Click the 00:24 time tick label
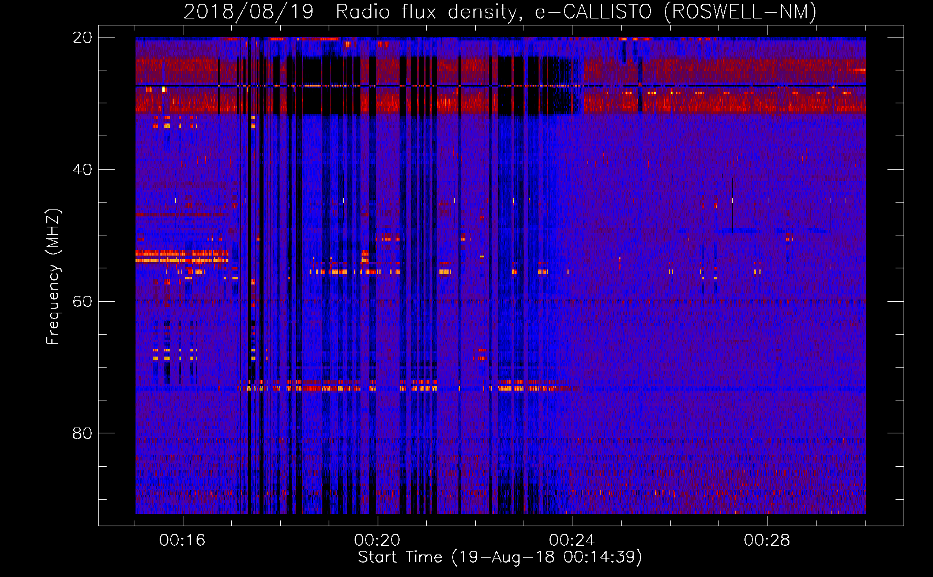The width and height of the screenshot is (933, 577). coord(572,540)
